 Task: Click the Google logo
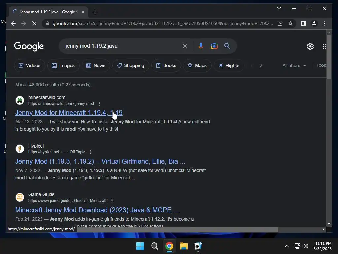(x=29, y=46)
